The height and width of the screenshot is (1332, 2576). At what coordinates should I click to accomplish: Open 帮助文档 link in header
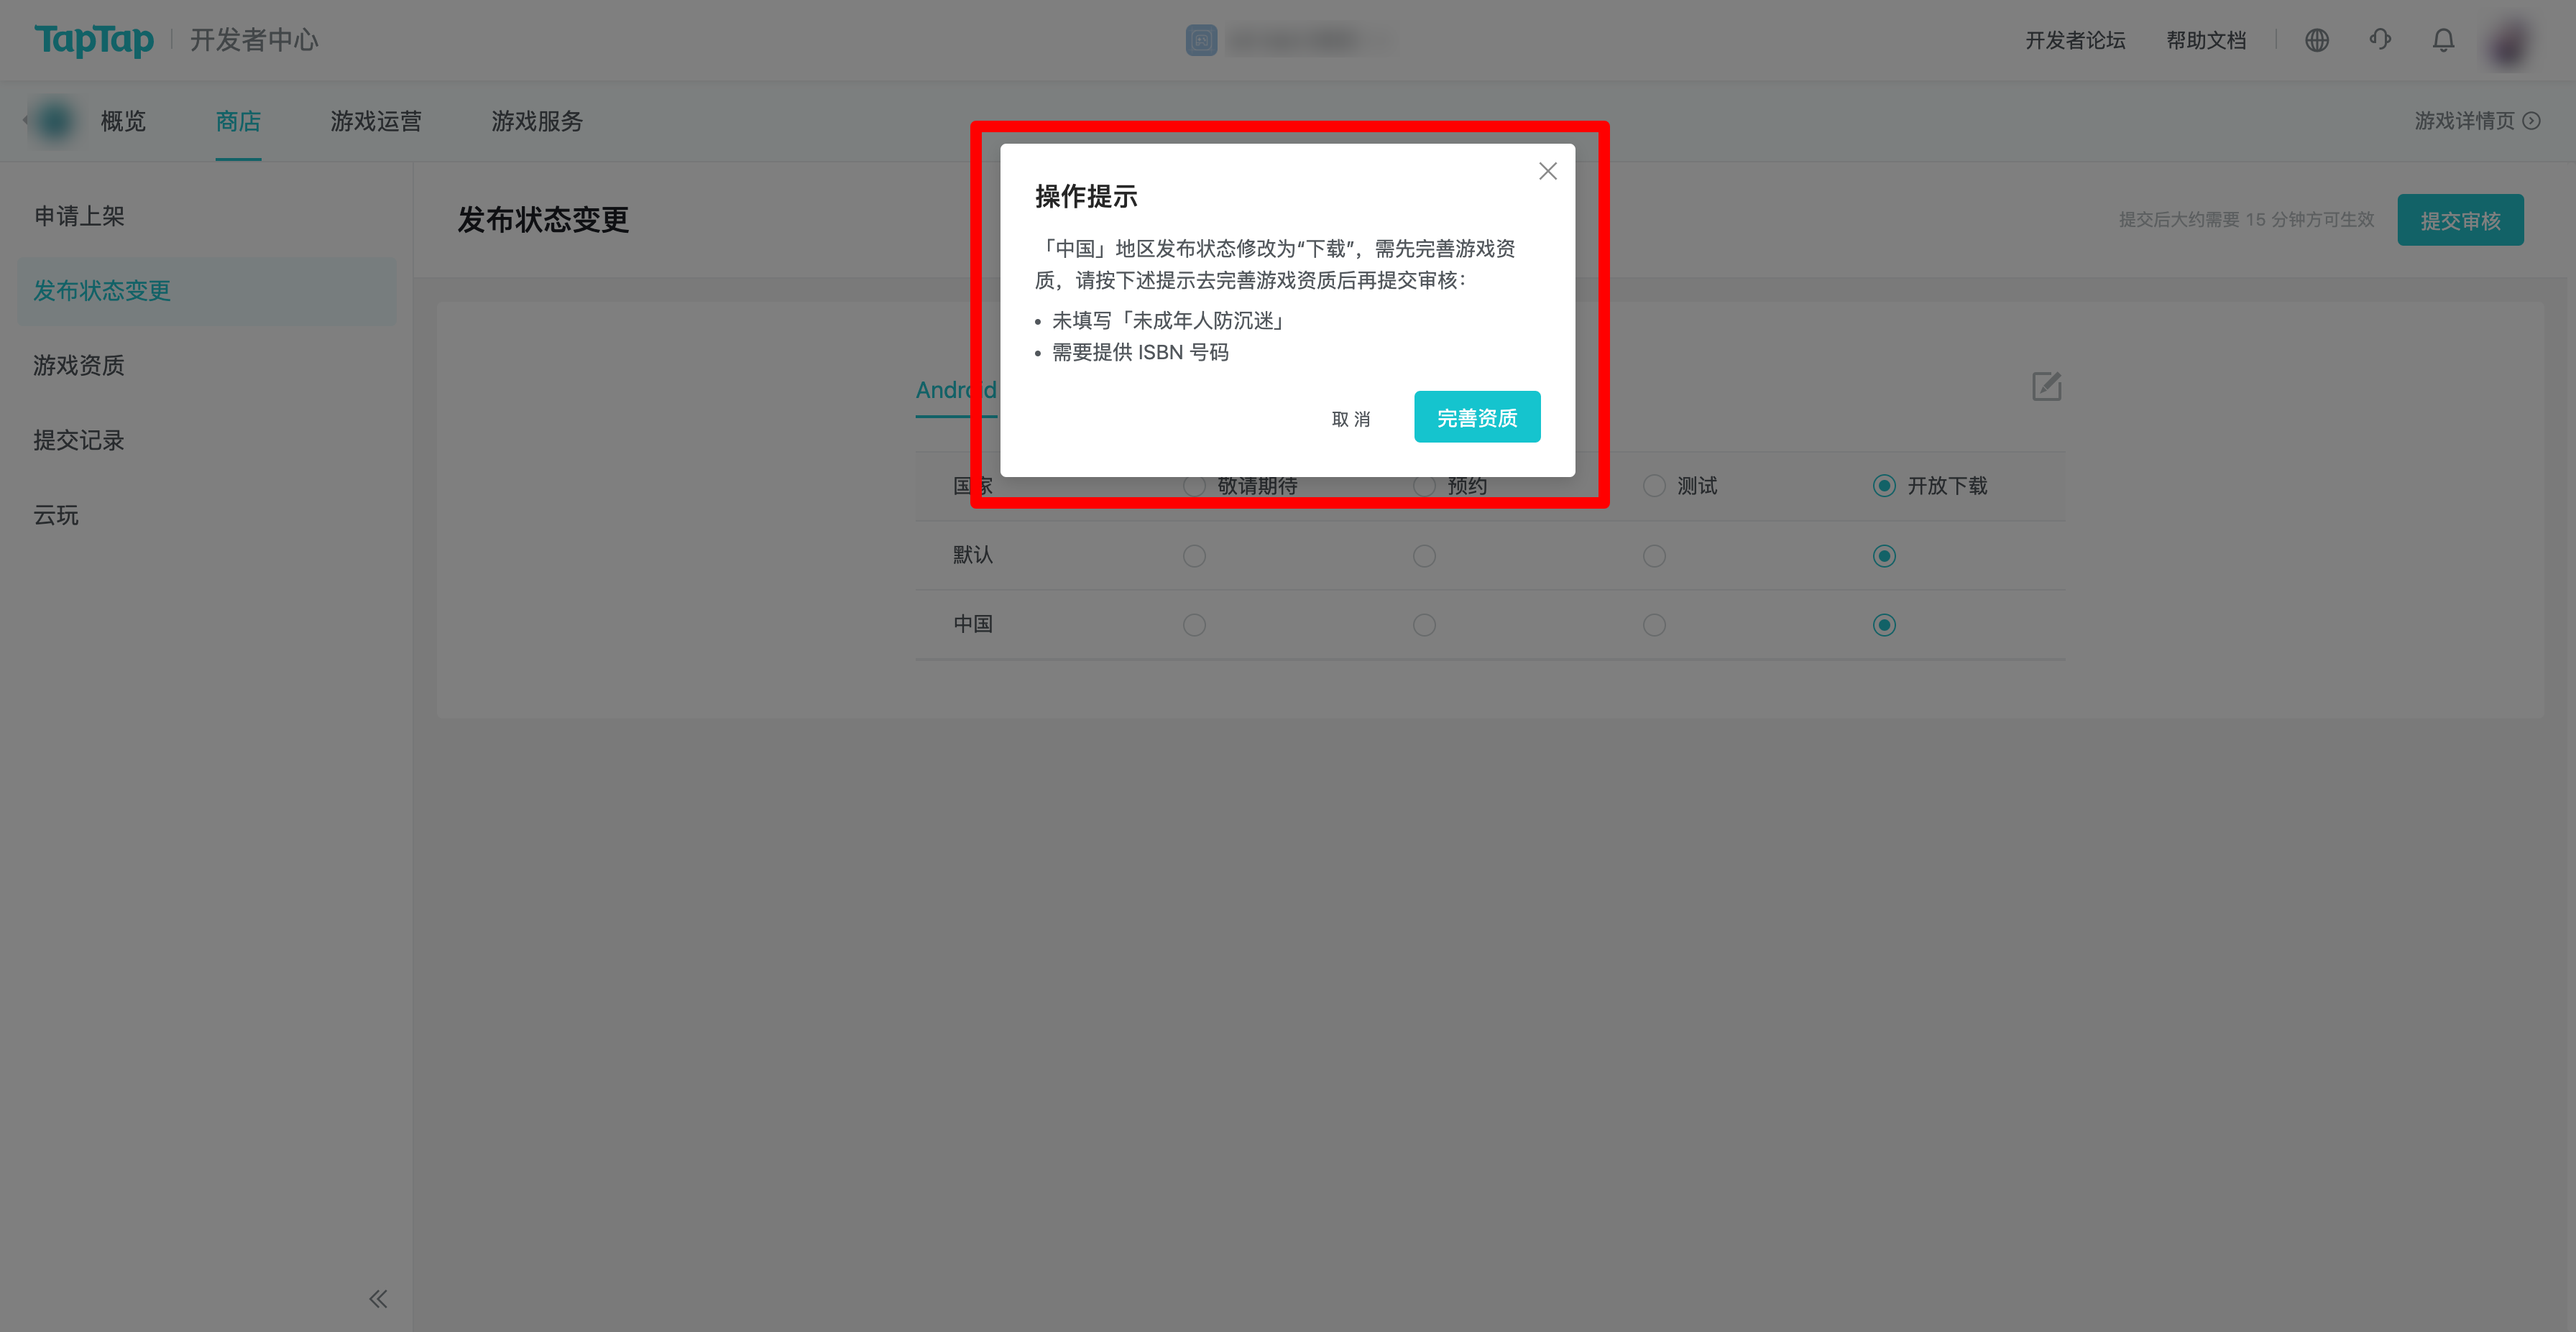pyautogui.click(x=2206, y=40)
